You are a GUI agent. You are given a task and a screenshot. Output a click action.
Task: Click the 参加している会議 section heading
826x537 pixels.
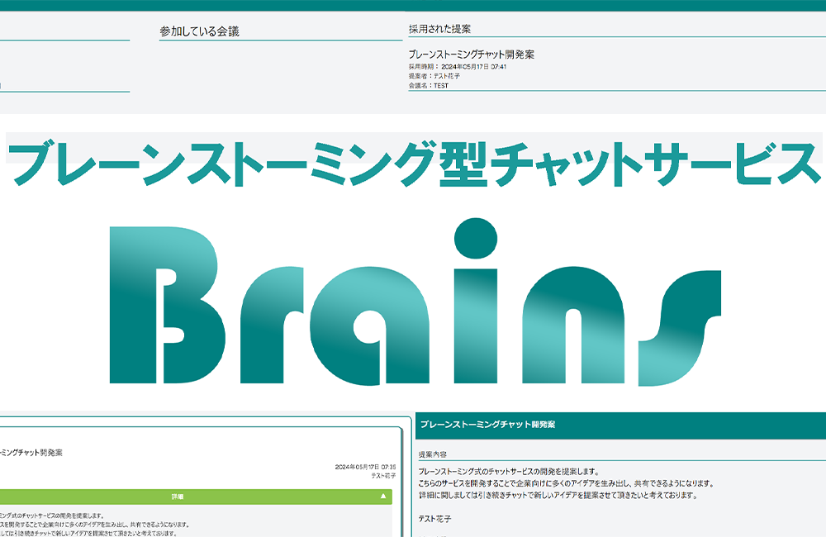pos(199,31)
